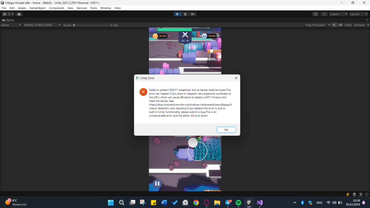Toggle the Unity shortcuts keyboard icon
This screenshot has width=370, height=208.
coord(341,25)
